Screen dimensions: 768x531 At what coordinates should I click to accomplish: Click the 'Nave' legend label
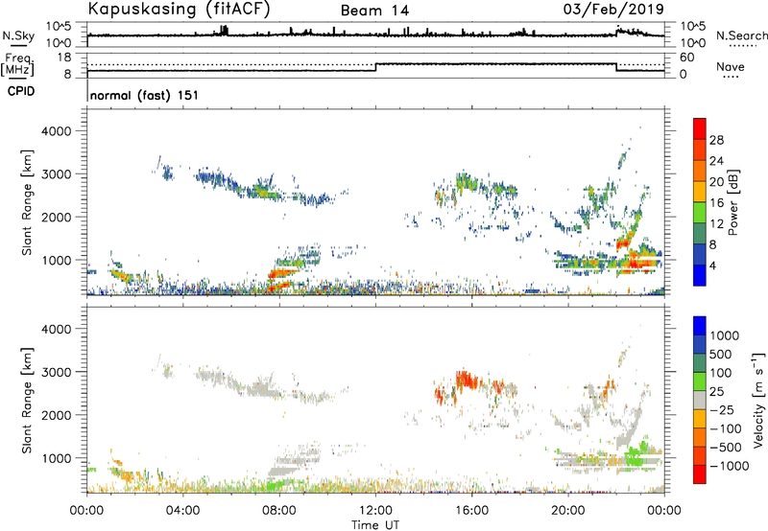point(731,66)
